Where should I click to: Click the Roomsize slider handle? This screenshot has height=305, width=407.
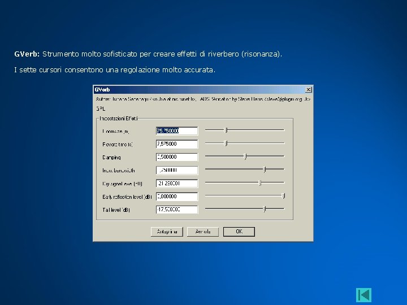click(x=226, y=130)
